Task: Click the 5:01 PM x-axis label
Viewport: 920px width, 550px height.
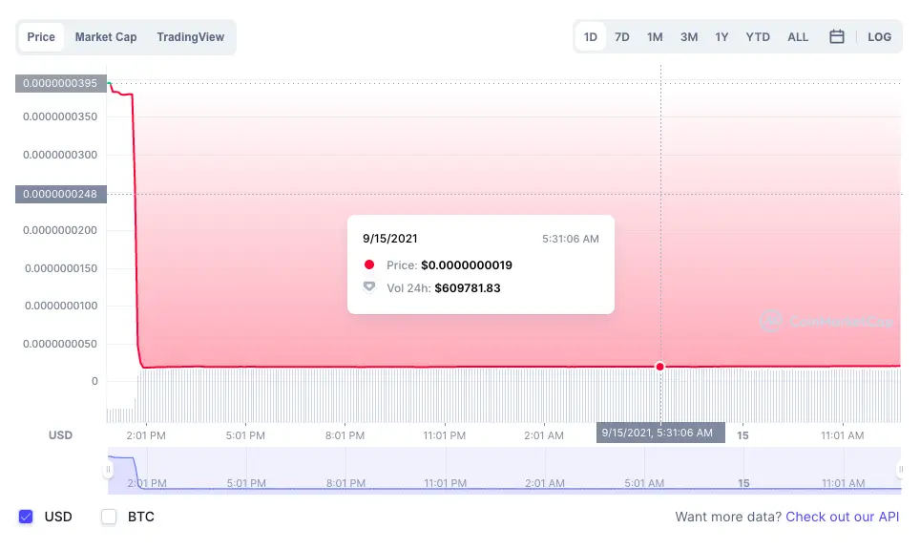Action: click(245, 435)
